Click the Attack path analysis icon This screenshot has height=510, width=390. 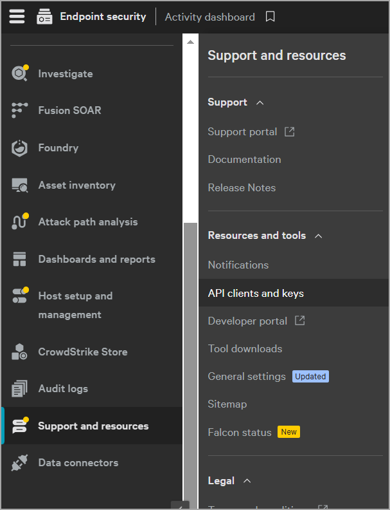[20, 222]
